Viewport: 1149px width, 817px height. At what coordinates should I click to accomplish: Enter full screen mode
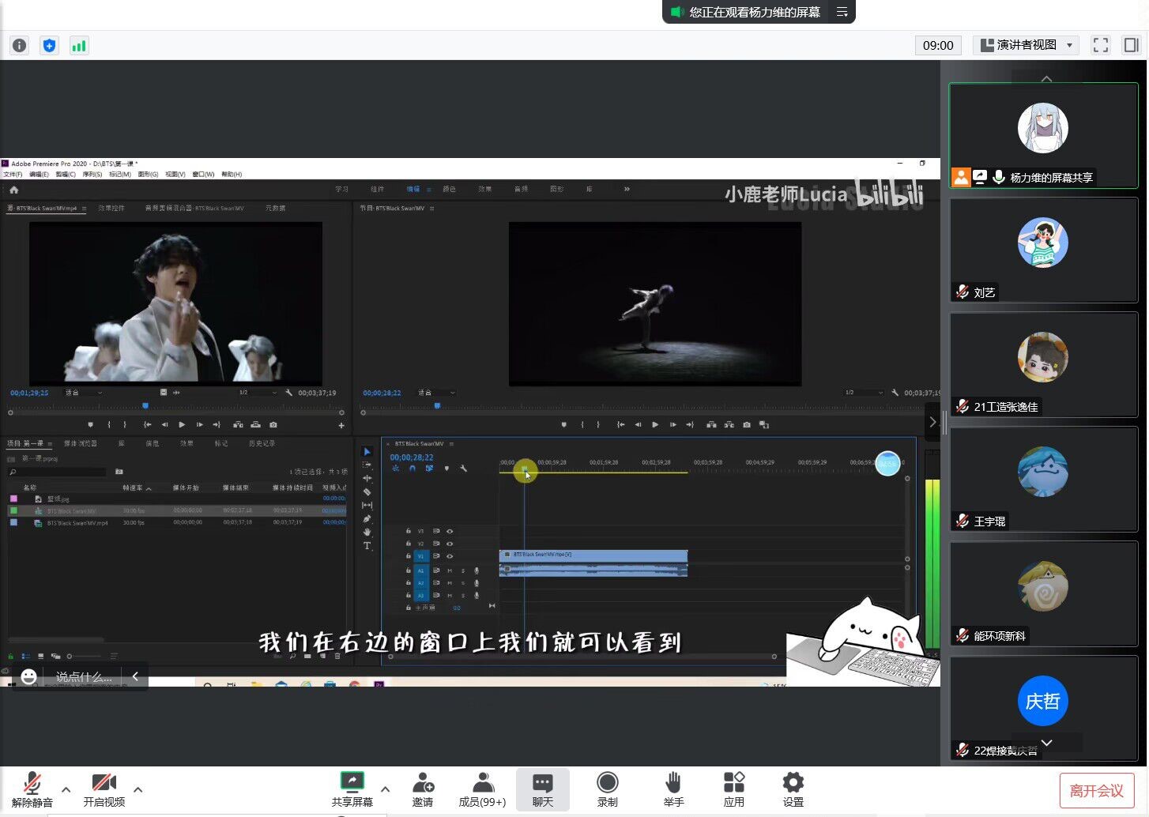(1100, 45)
